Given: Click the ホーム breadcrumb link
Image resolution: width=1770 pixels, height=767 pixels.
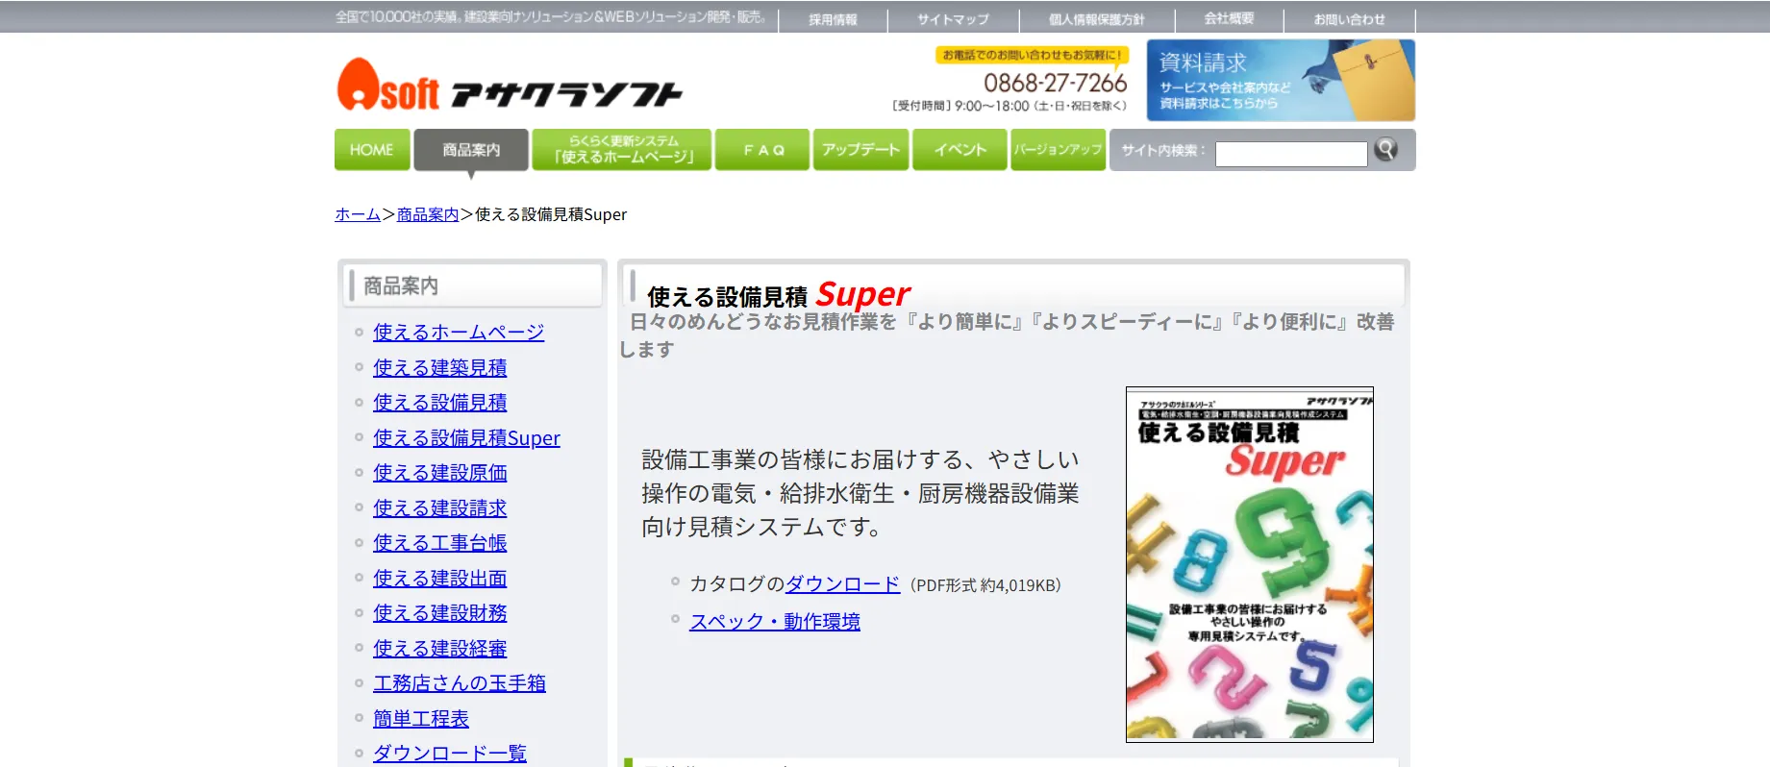Looking at the screenshot, I should click(358, 214).
